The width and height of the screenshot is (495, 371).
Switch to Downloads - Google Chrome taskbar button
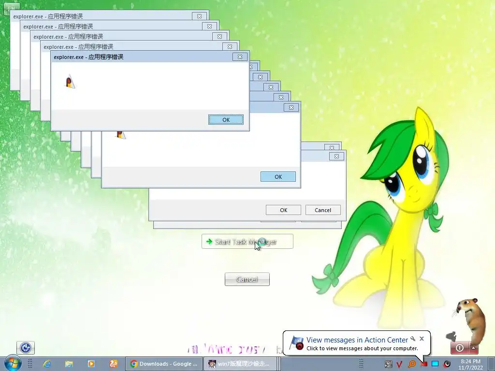163,364
